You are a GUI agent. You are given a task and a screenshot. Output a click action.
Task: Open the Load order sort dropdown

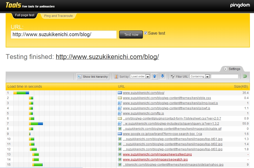[x=140, y=76]
